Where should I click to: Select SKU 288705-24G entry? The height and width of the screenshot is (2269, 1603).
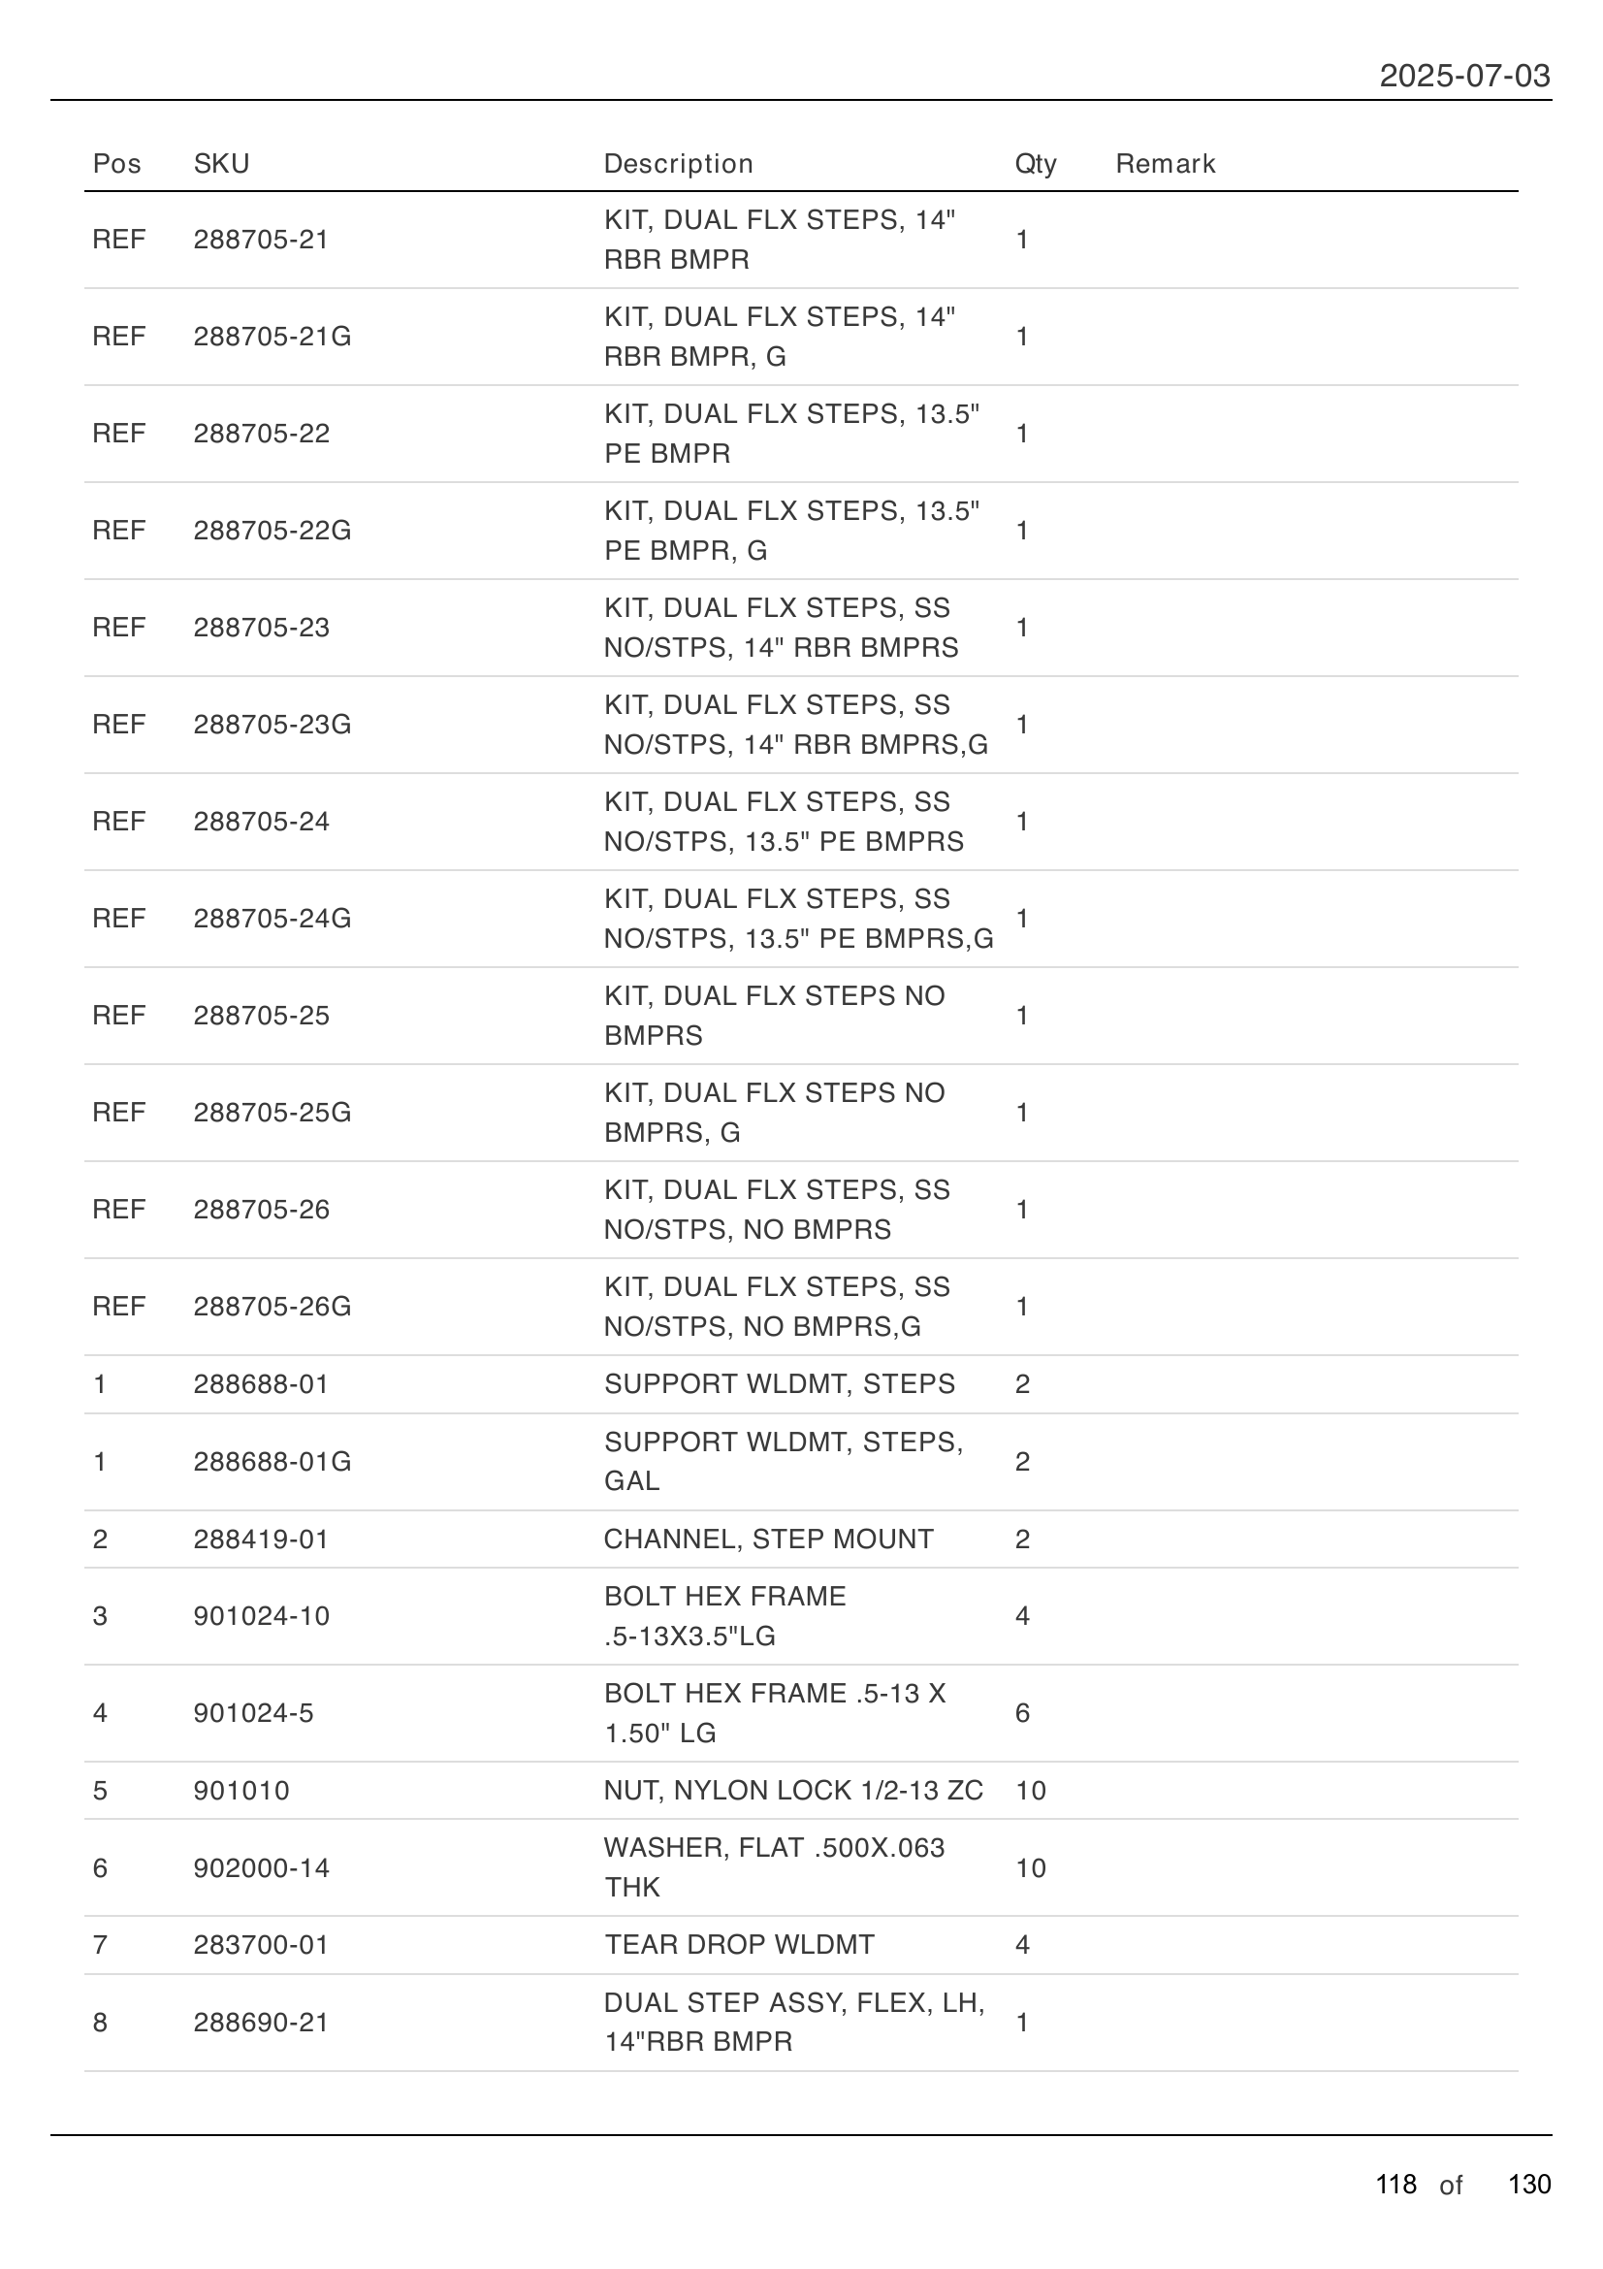point(272,919)
